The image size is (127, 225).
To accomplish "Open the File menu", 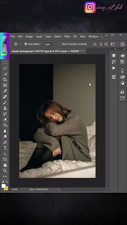I will pos(13,37).
